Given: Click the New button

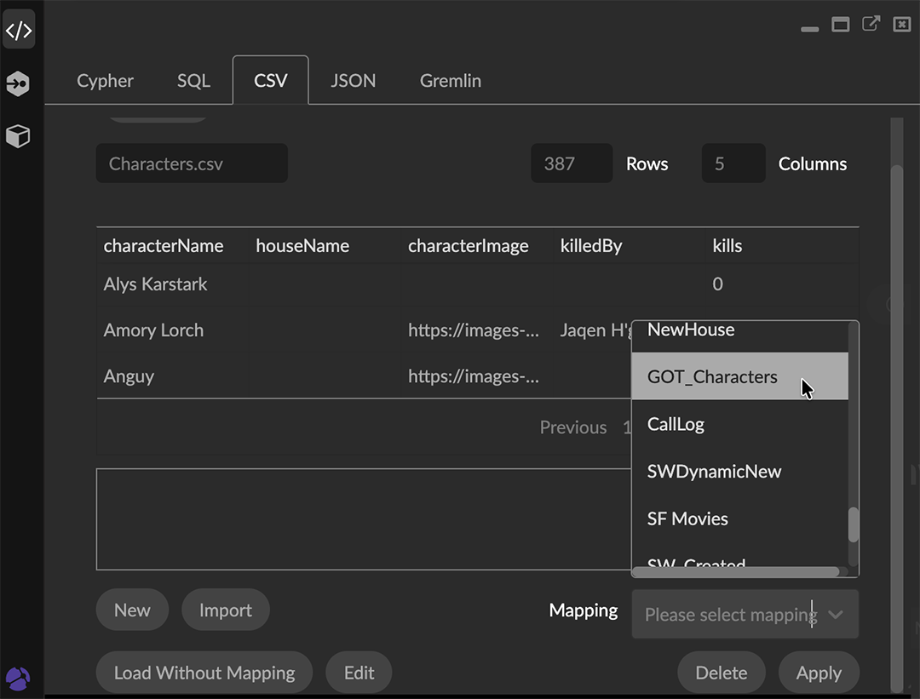Looking at the screenshot, I should 132,610.
